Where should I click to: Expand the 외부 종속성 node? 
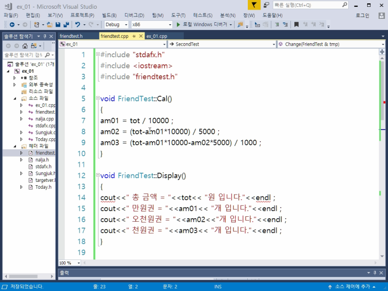pyautogui.click(x=15, y=85)
